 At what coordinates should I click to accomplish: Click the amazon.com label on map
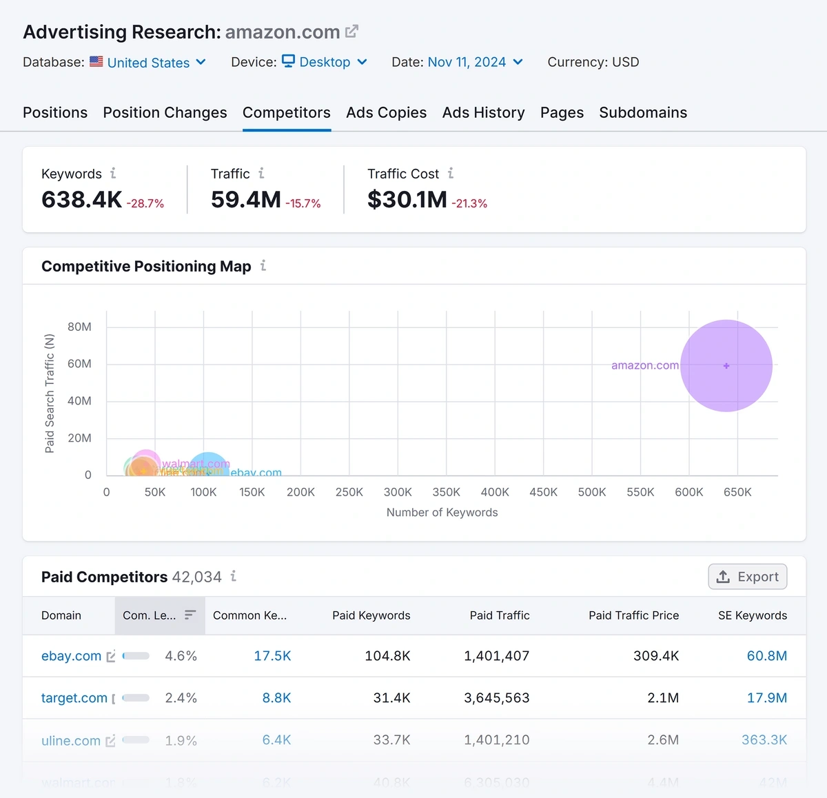[x=645, y=365]
